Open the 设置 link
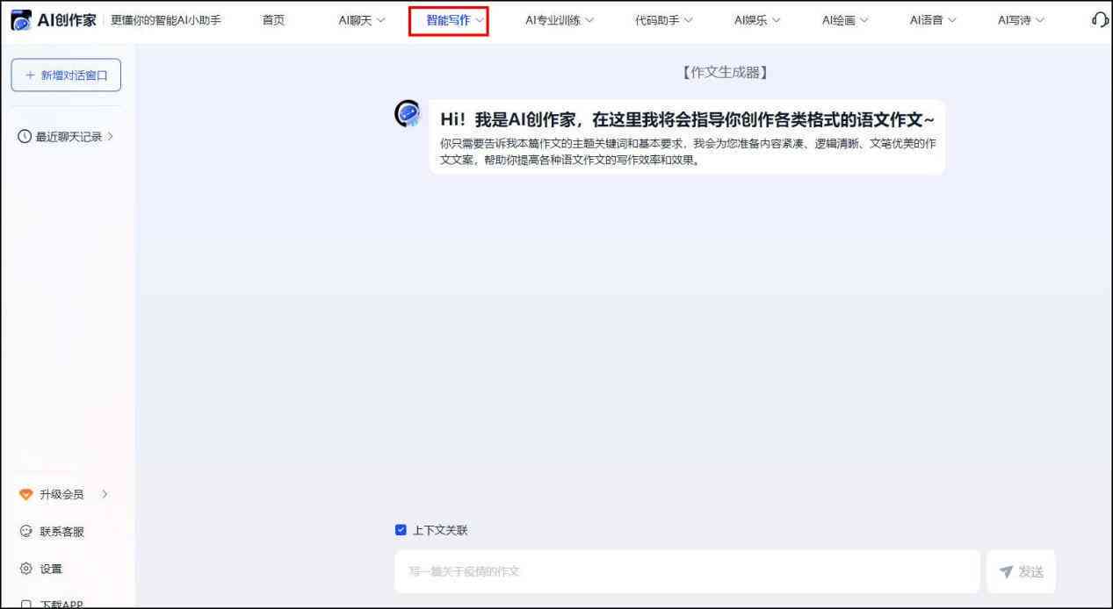This screenshot has height=609, width=1113. (51, 569)
